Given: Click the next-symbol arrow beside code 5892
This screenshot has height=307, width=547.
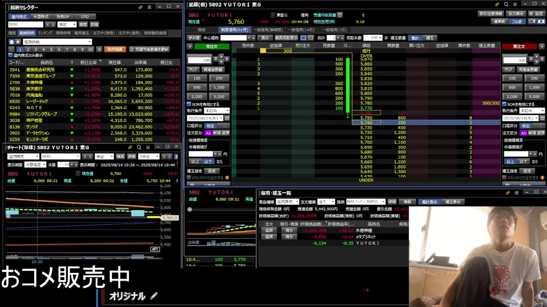Looking at the screenshot, I should coord(53,24).
